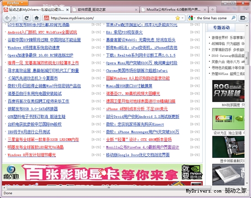Open the 下载: Realtek系列网卡诊断工具 link
The image size is (251, 198).
[x=141, y=55]
